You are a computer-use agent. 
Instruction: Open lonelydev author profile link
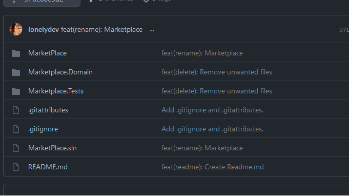(44, 29)
